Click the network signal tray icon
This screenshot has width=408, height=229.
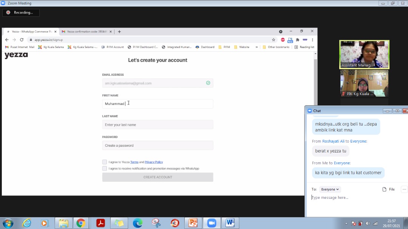[x=375, y=223]
